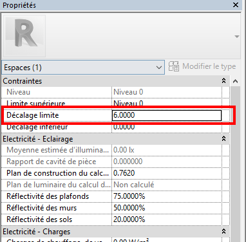Click Modifier le type button
The width and height of the screenshot is (246, 242).
point(202,66)
